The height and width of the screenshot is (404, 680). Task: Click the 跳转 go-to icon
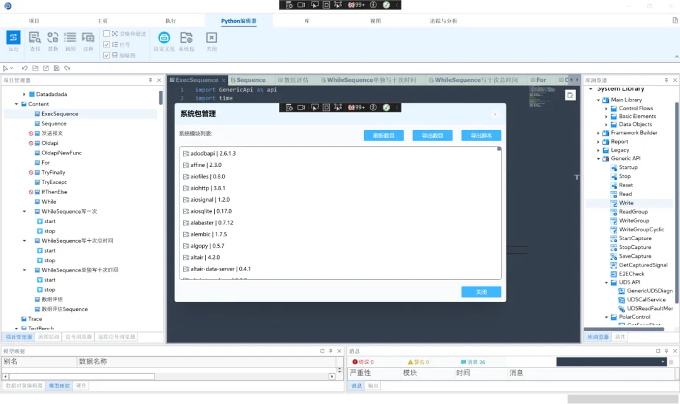click(70, 38)
